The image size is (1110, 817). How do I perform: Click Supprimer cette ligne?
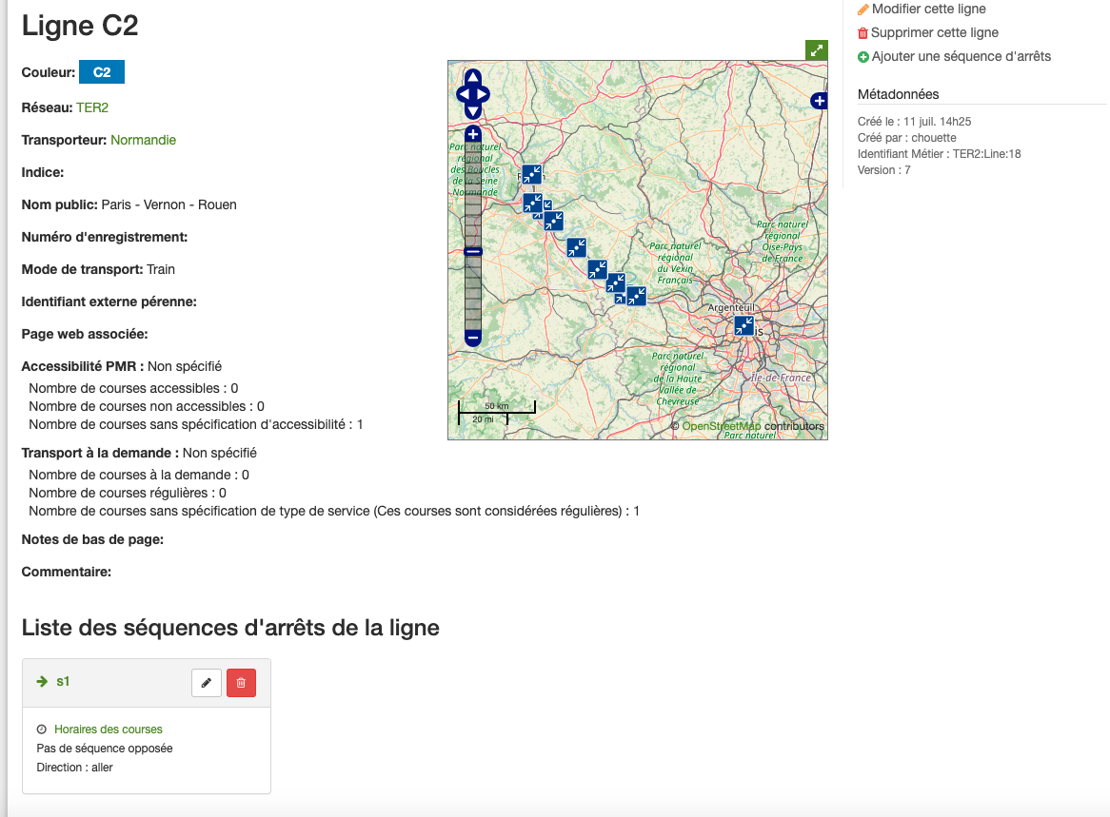point(933,32)
